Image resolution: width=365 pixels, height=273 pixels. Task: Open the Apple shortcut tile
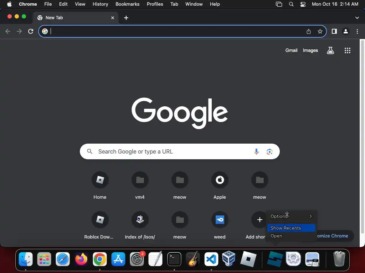pos(220,186)
